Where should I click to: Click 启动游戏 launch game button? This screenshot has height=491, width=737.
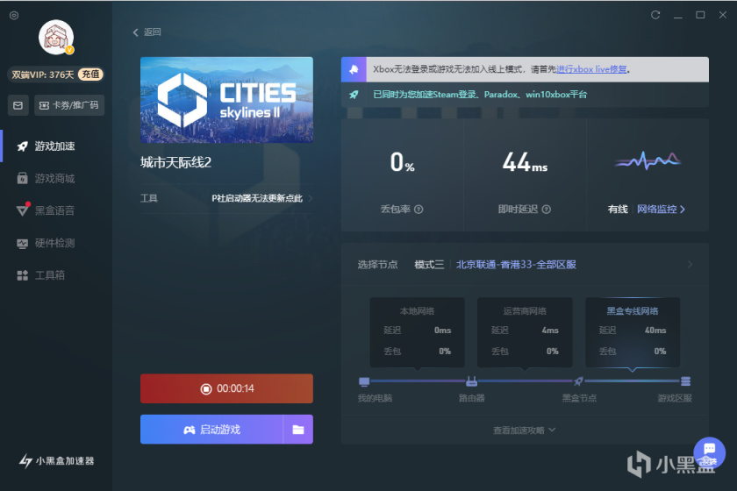[x=211, y=430]
